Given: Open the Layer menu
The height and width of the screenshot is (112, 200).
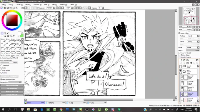Looking at the screenshot, I should (x=28, y=5).
